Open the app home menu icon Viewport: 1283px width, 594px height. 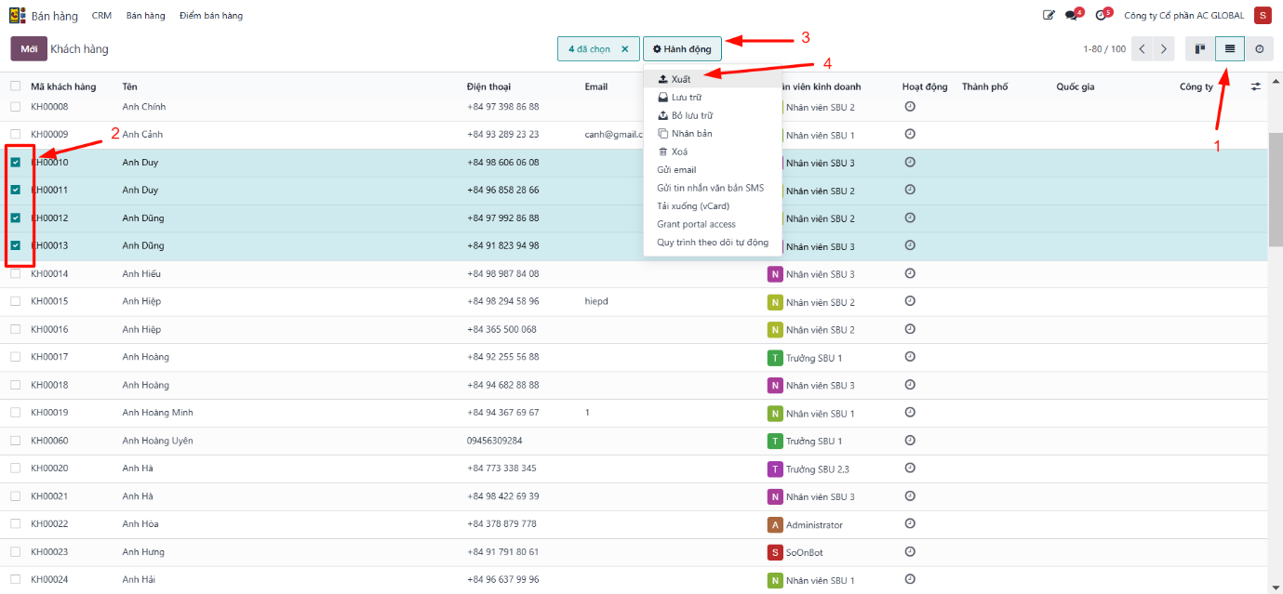18,16
